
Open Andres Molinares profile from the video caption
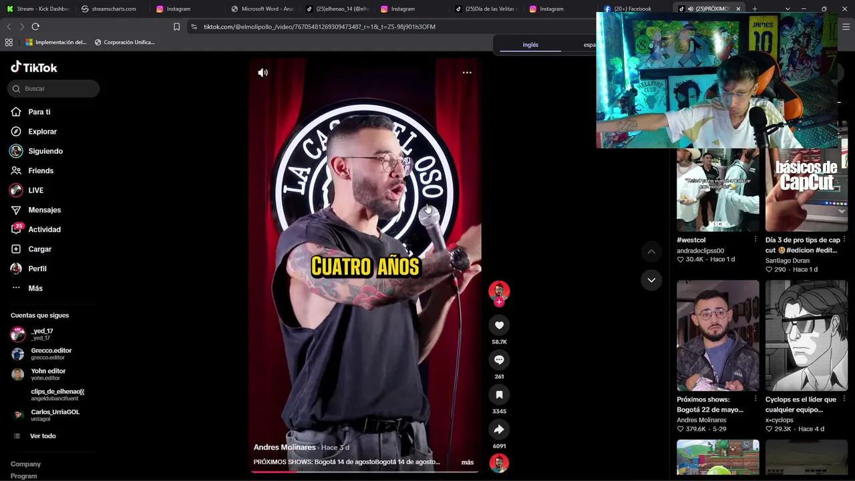click(x=285, y=448)
